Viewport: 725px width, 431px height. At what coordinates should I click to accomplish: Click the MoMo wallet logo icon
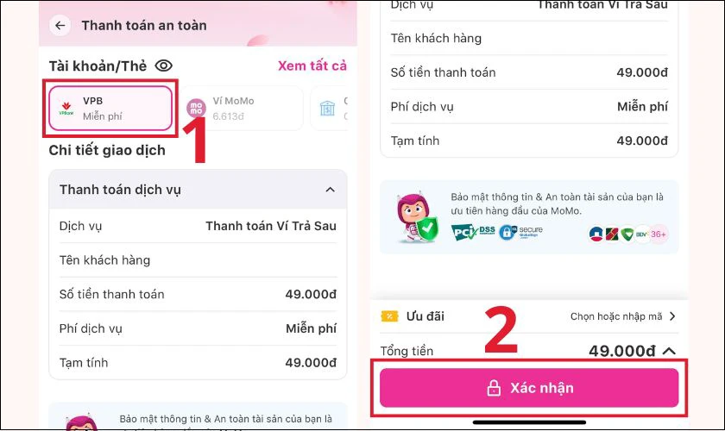(196, 109)
